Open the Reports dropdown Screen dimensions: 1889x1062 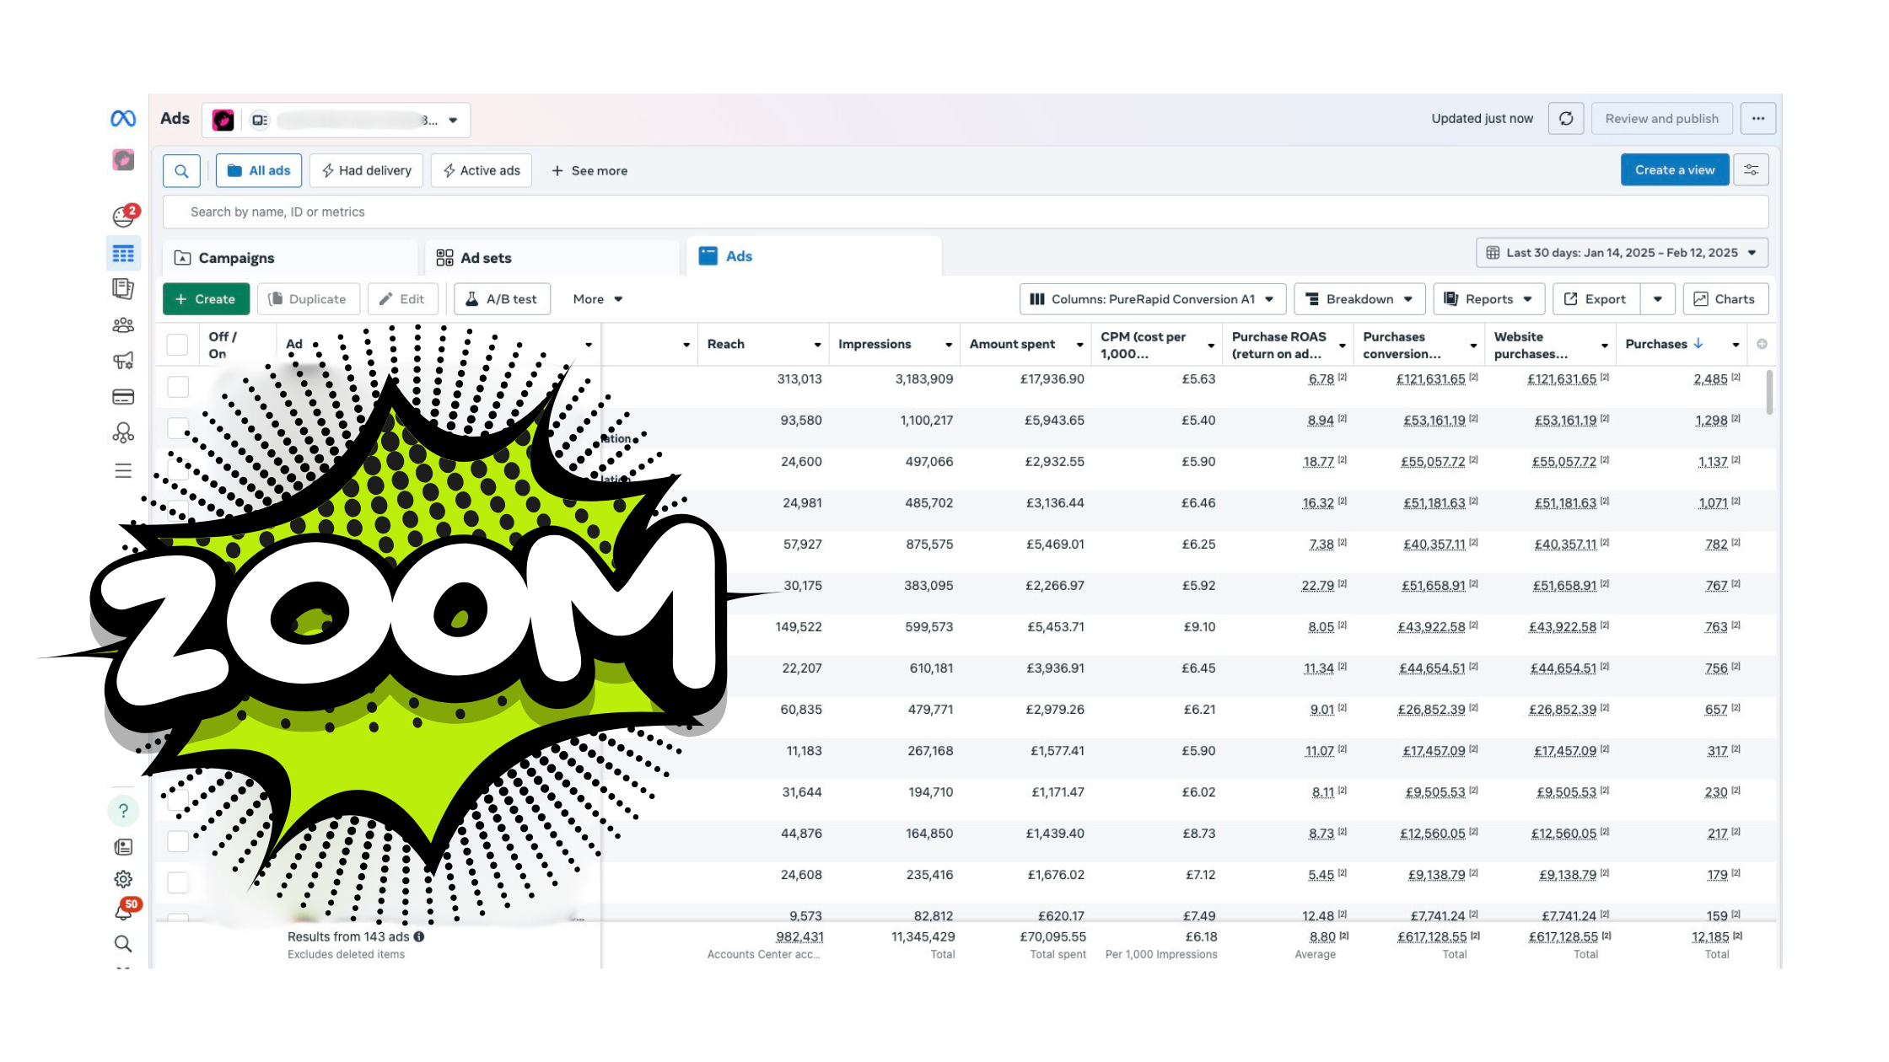click(1489, 299)
